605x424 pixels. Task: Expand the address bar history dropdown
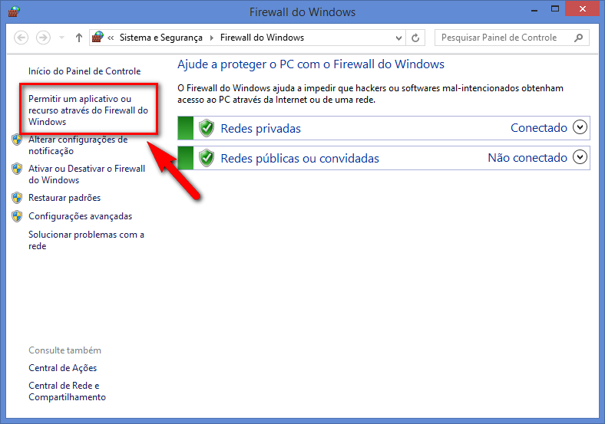point(399,38)
